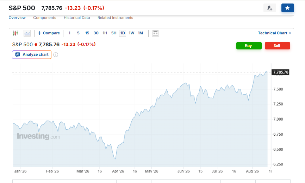Click the double chevron after Technical Chart
Viewport: 305px width, 183px height.
(290, 33)
